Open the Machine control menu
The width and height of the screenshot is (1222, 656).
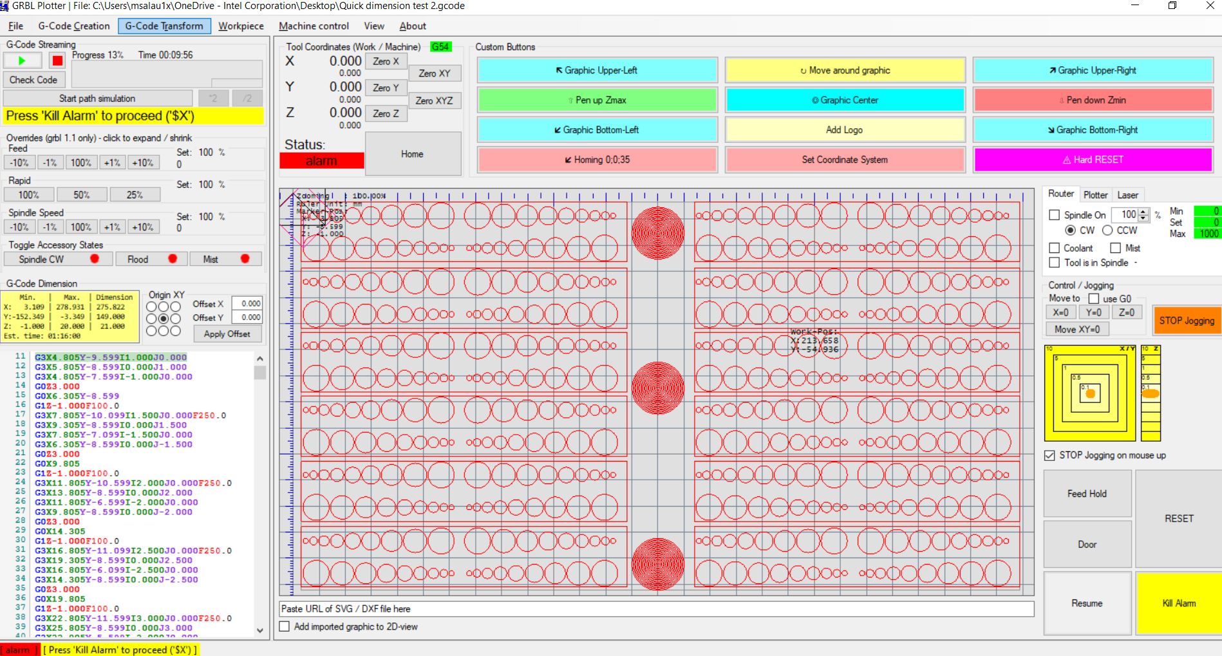tap(314, 26)
